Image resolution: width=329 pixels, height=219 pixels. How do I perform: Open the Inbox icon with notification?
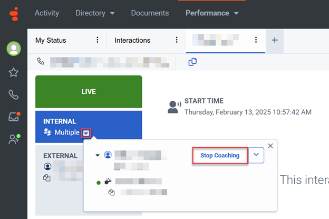(x=13, y=117)
